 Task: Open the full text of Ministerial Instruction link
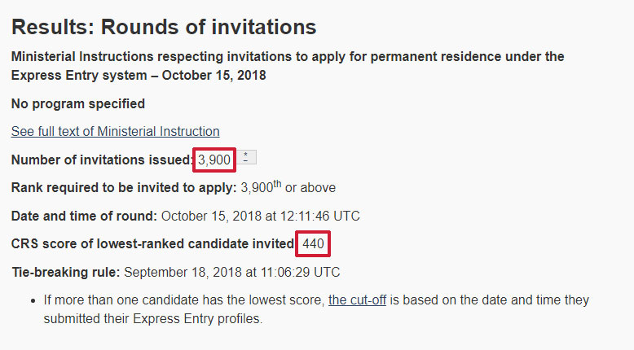point(115,131)
